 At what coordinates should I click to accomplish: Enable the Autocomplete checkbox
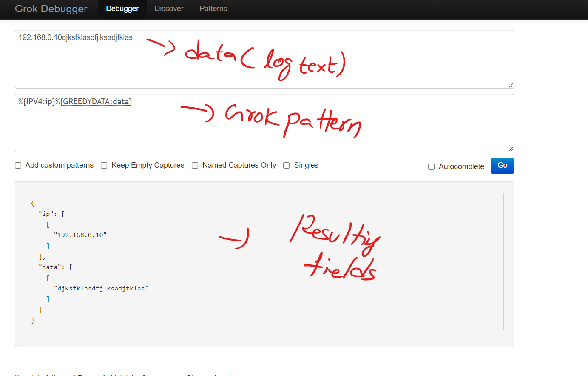pos(431,167)
